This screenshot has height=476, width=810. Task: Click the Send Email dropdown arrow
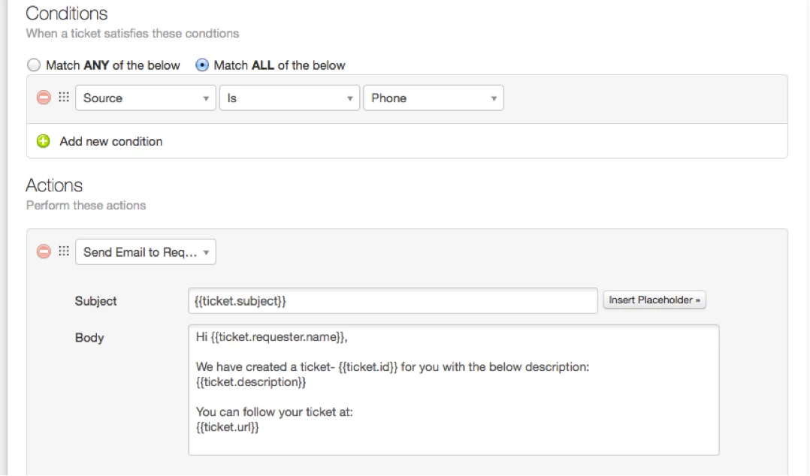[206, 252]
